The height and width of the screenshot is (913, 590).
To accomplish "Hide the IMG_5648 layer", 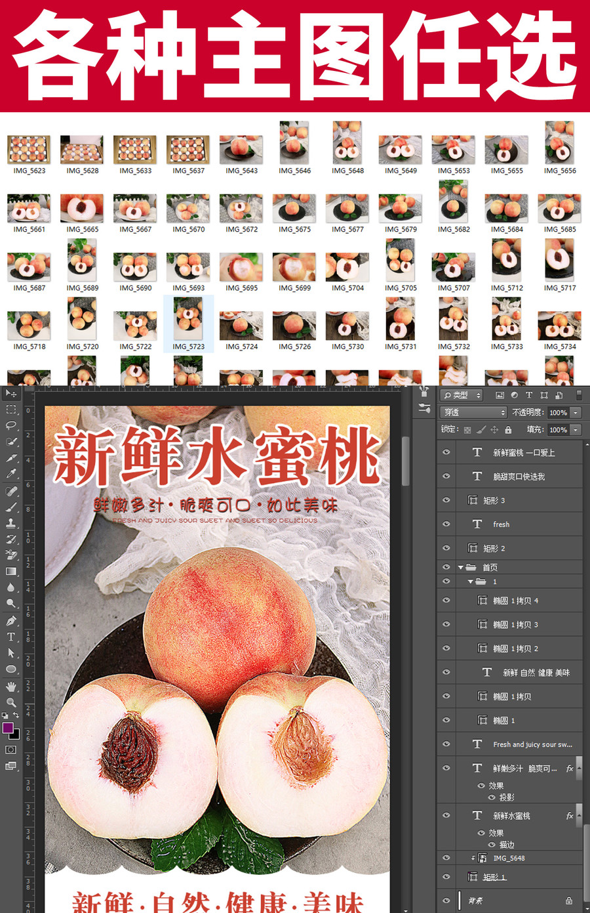I will tap(446, 858).
